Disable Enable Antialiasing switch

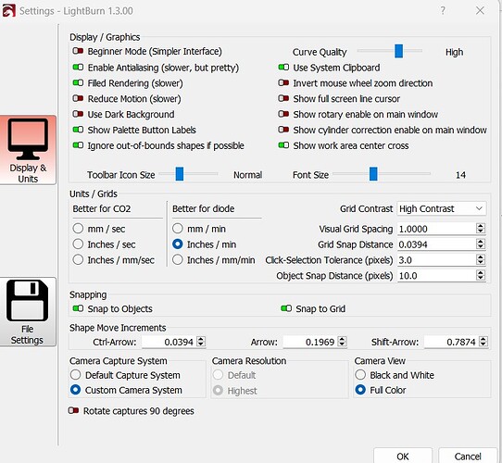click(x=78, y=68)
